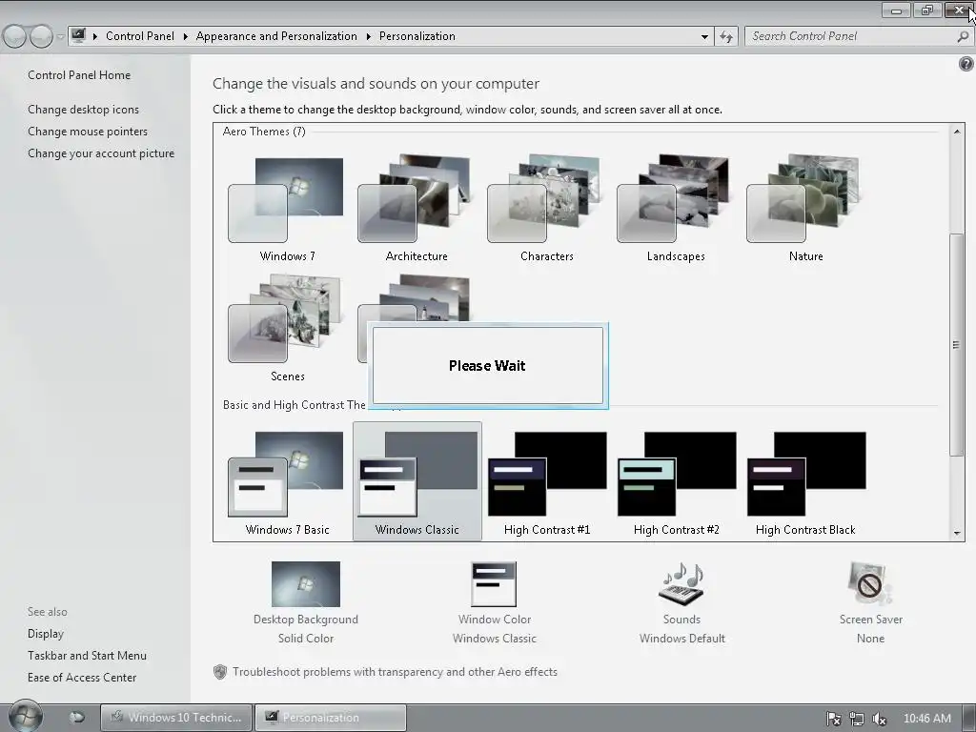This screenshot has width=976, height=732.
Task: Pick the Landscapes theme
Action: pos(676,208)
